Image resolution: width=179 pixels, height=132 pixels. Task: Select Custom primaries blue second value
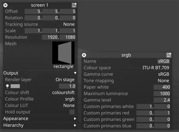tap(162, 126)
